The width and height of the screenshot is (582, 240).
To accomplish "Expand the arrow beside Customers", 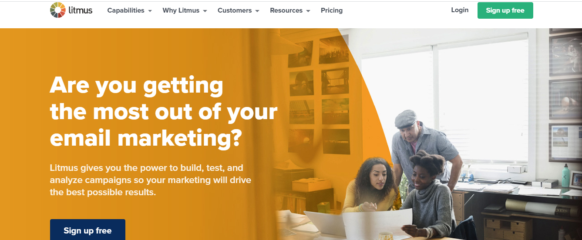I will click(257, 11).
